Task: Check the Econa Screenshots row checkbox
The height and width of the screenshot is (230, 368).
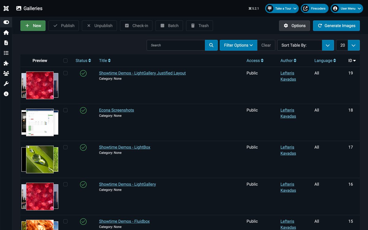Action: pyautogui.click(x=65, y=110)
